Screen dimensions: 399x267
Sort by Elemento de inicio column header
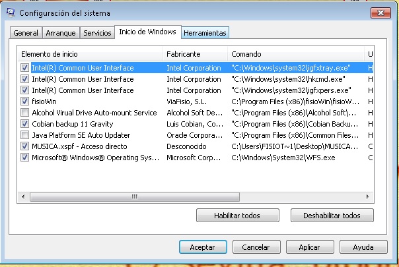[91, 54]
